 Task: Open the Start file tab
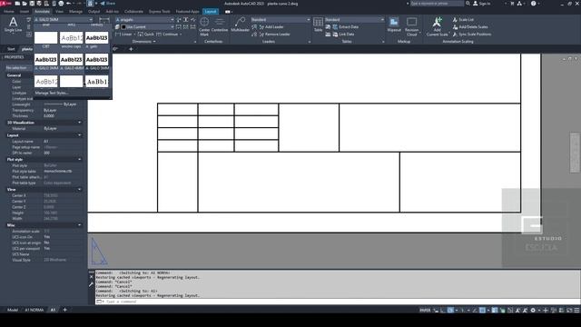click(11, 49)
